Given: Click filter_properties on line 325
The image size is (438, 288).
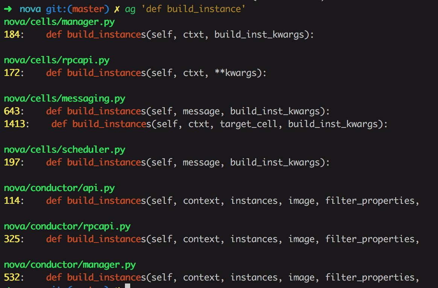Looking at the screenshot, I should point(370,239).
